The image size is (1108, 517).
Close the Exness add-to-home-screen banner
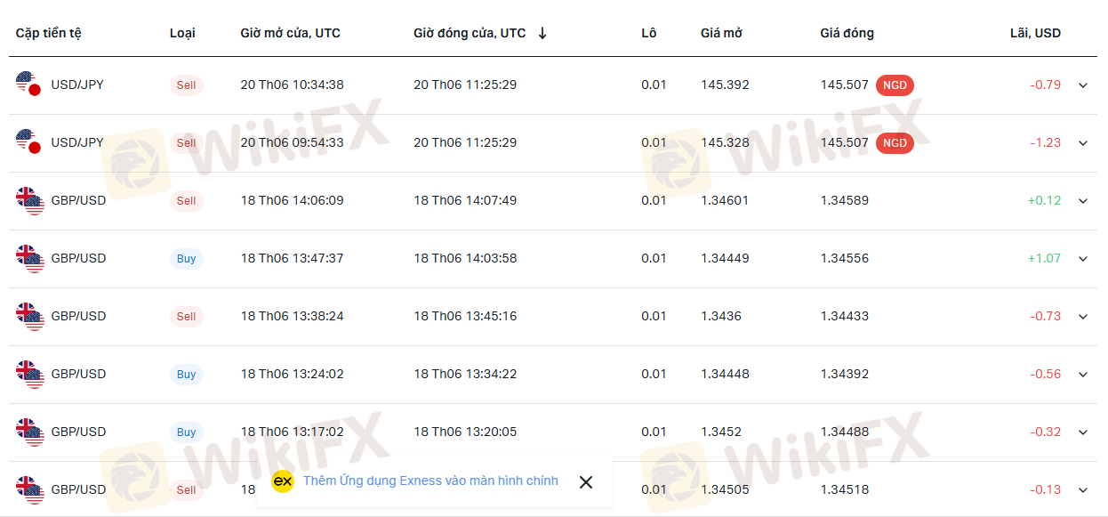tap(586, 481)
